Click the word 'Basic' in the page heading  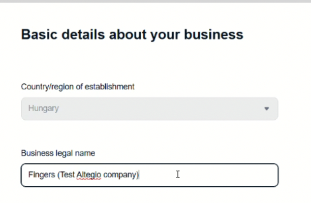[x=38, y=35]
